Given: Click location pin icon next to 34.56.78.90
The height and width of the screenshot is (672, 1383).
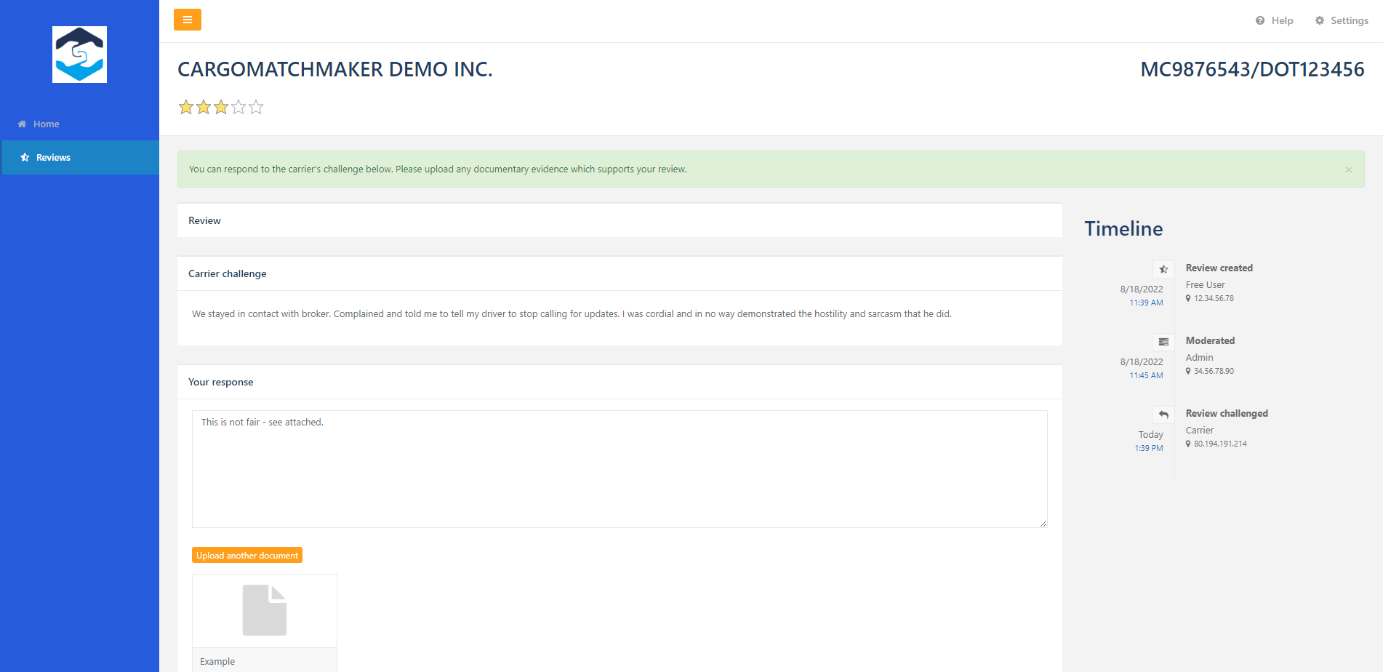Looking at the screenshot, I should (1188, 371).
